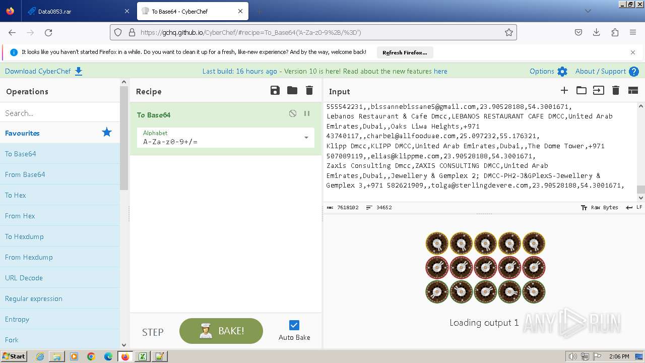Click the Version 10 banner message
This screenshot has width=645, height=363.
pyautogui.click(x=325, y=71)
